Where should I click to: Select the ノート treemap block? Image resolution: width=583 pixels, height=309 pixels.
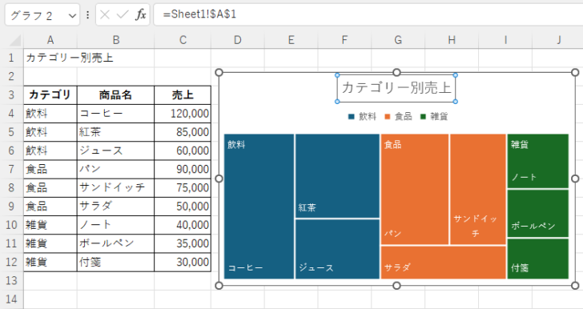click(538, 161)
